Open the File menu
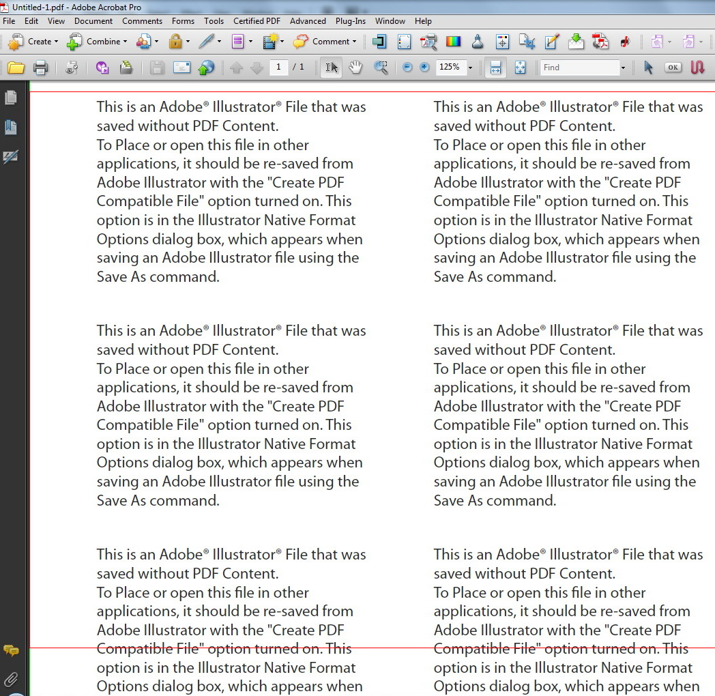 [x=9, y=21]
